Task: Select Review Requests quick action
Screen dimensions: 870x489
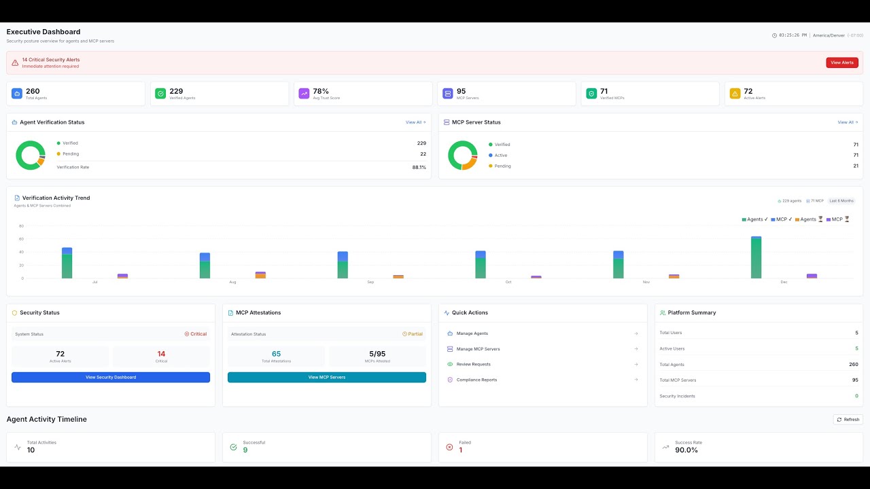Action: (543, 364)
